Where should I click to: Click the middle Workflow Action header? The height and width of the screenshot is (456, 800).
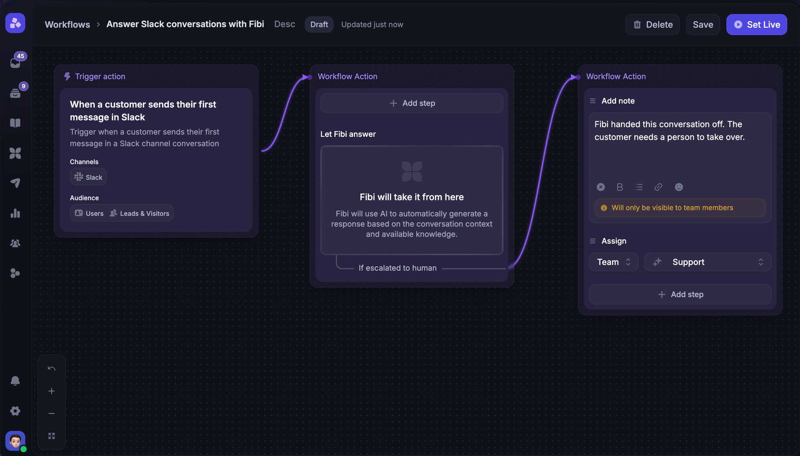347,76
